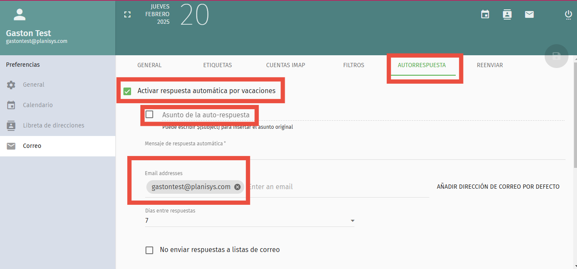Disable 'Activar respuesta automática por vacaciones'
The image size is (577, 269).
click(x=127, y=91)
